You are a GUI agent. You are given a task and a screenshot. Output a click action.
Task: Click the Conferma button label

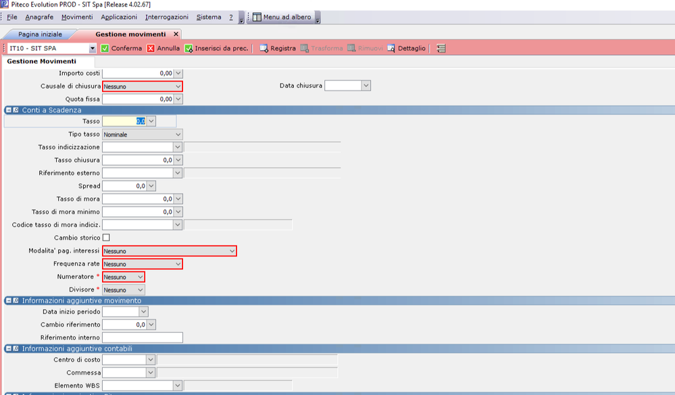coord(126,49)
